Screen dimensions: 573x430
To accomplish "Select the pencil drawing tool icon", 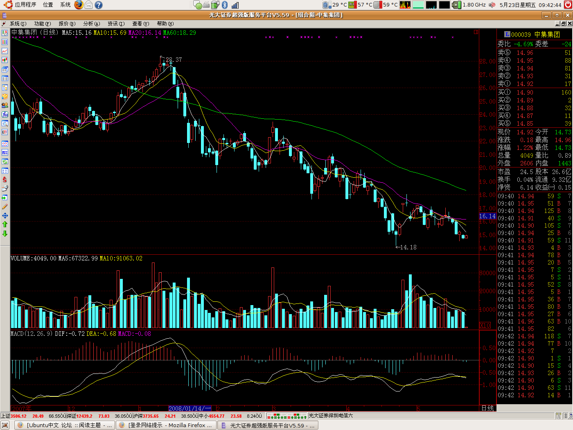I will (x=5, y=206).
